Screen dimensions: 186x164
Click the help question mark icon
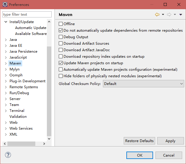(x=8, y=155)
